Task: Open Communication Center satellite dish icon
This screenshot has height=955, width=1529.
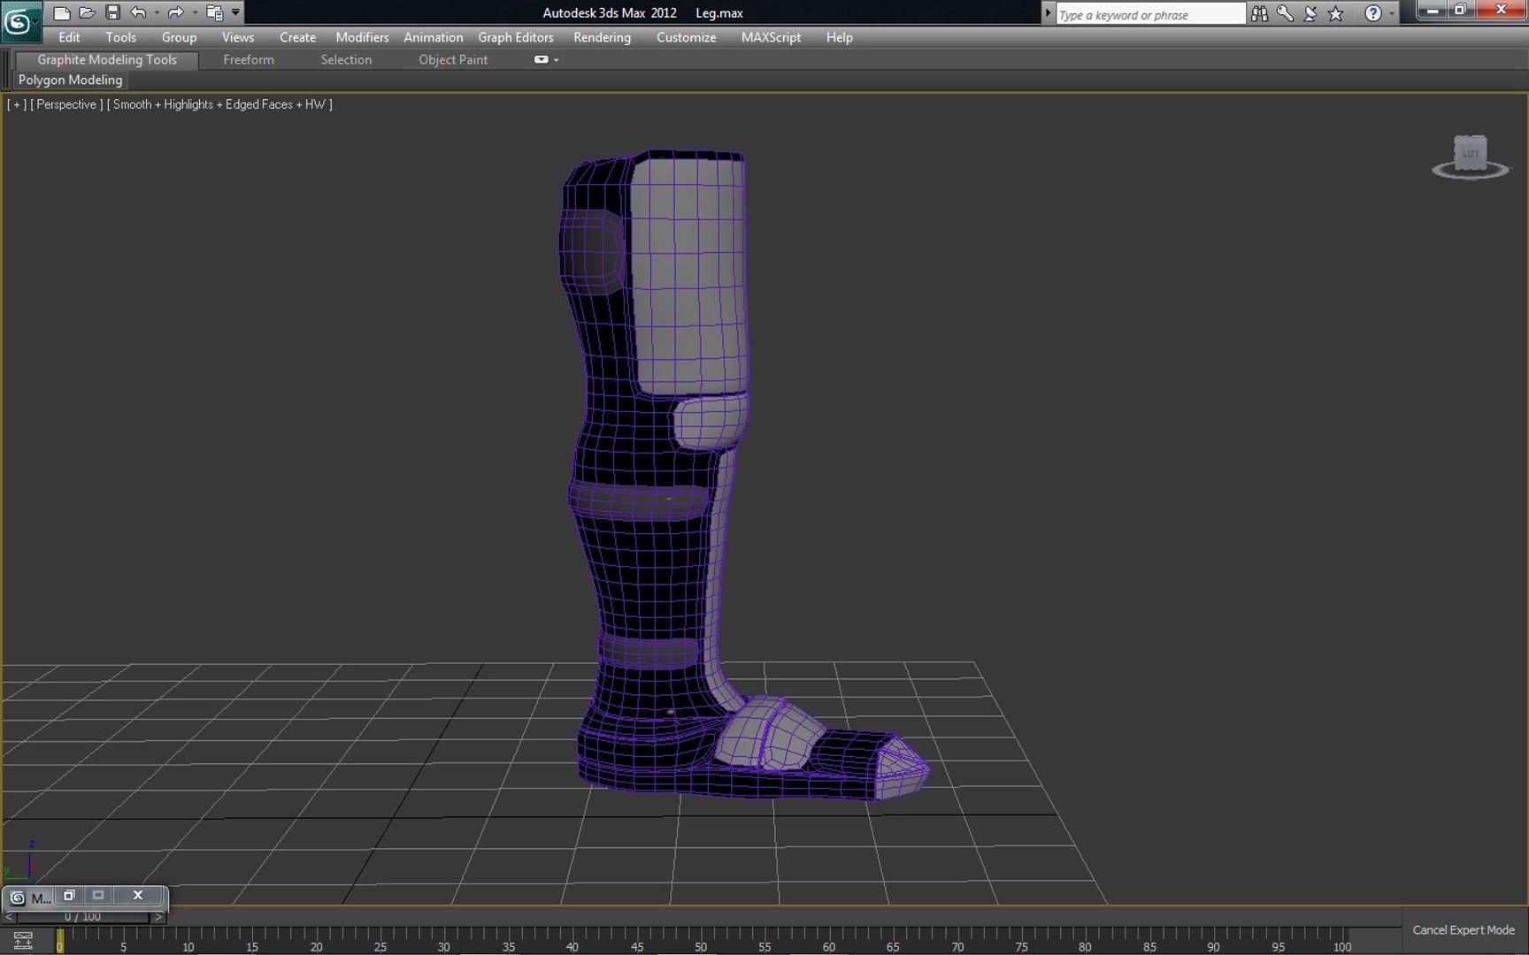Action: coord(1310,13)
